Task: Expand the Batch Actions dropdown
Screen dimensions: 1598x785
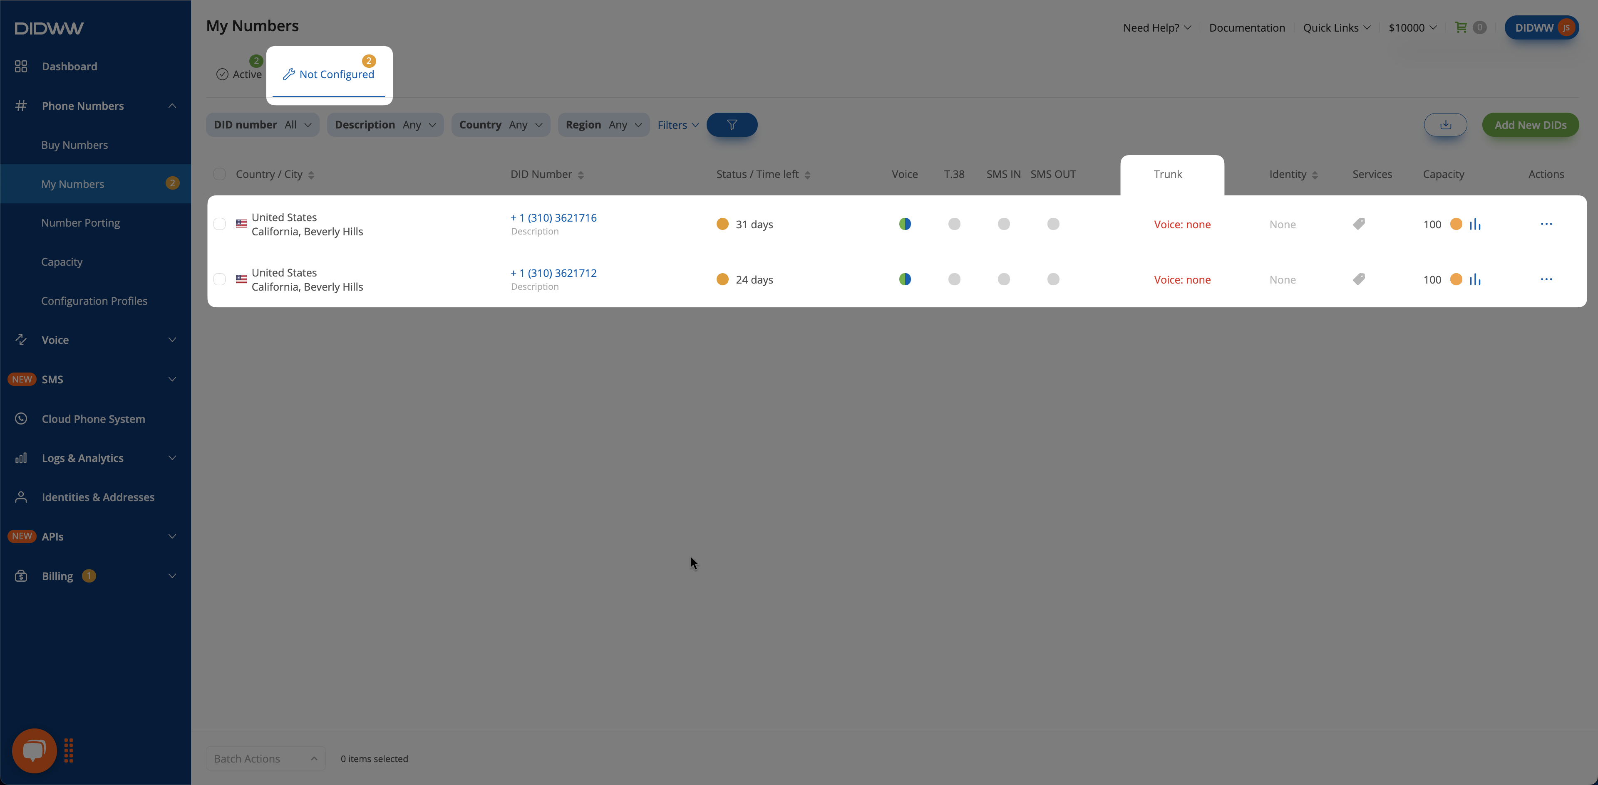Action: (266, 758)
